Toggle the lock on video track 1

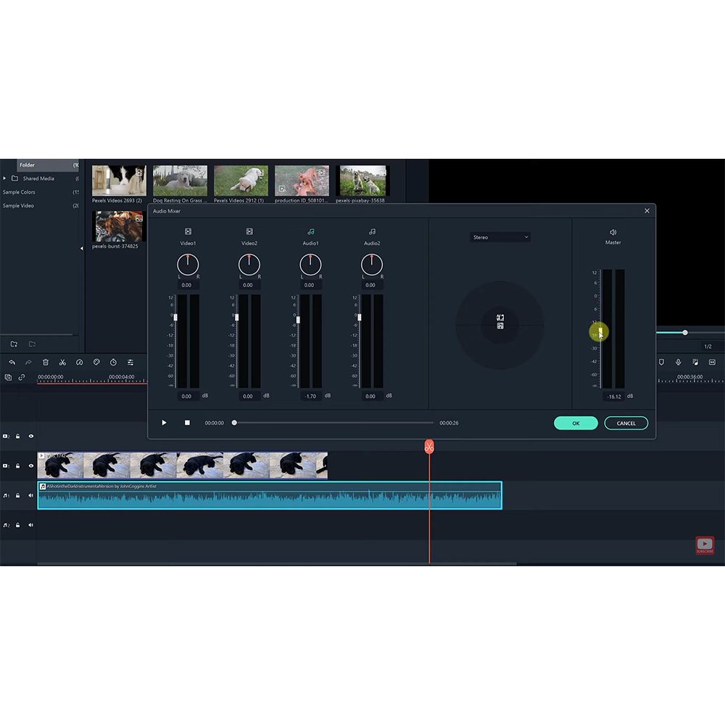(x=18, y=466)
